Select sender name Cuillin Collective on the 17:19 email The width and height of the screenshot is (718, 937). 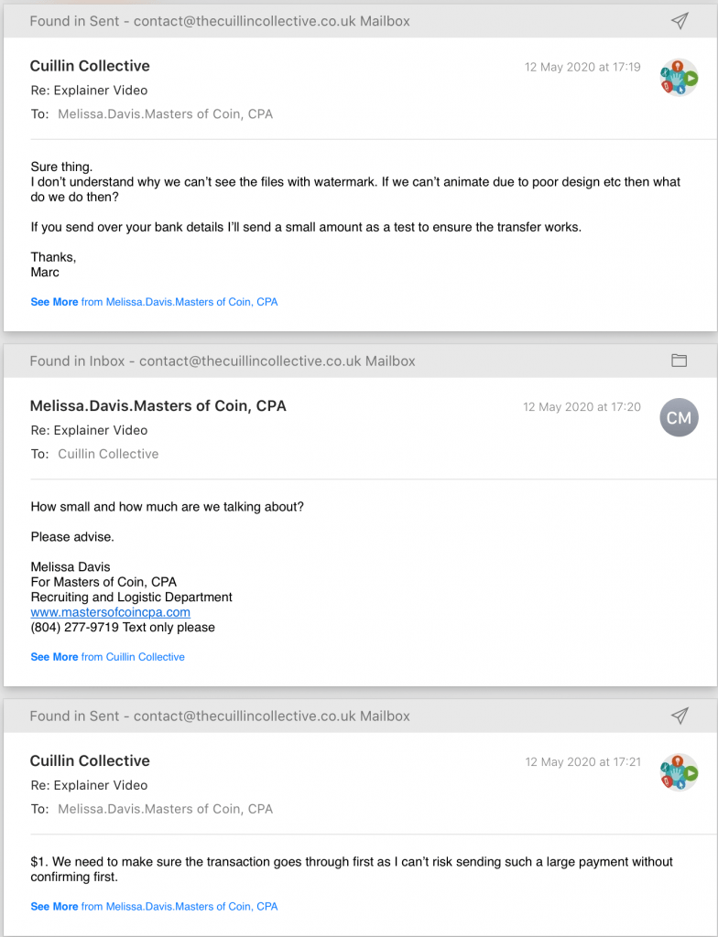click(x=90, y=66)
